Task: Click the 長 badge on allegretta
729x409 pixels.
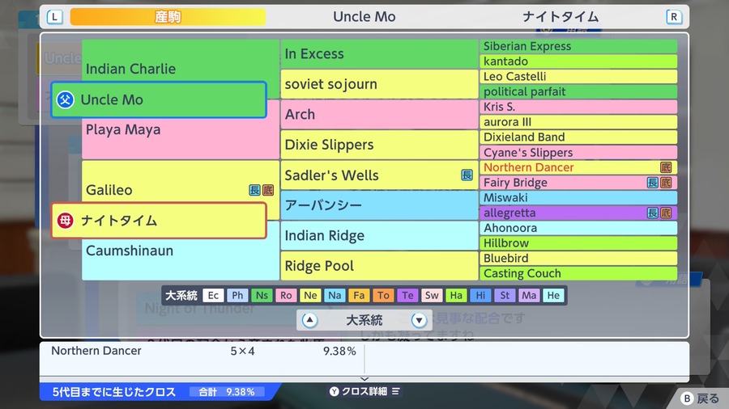Action: click(653, 213)
